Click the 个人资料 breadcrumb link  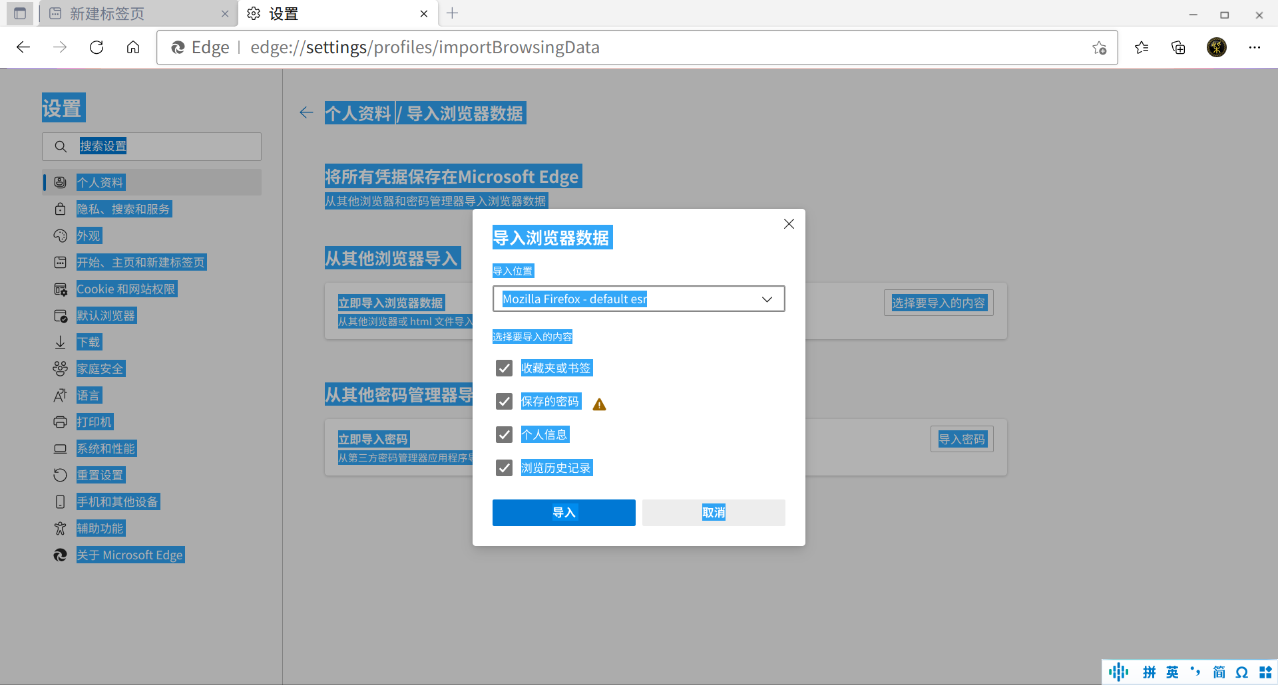[358, 113]
